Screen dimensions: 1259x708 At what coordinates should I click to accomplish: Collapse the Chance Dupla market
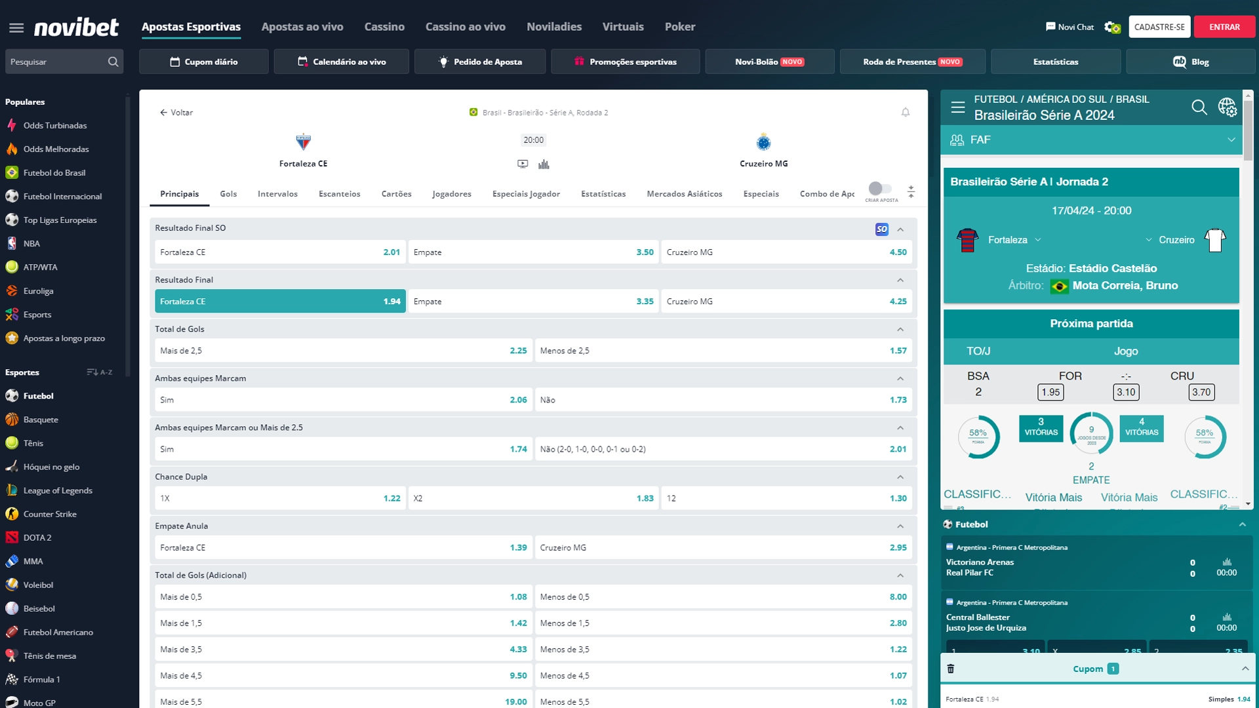[900, 477]
